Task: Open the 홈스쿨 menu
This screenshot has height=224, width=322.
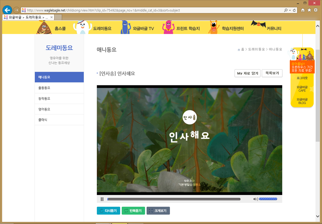Action: (x=60, y=29)
